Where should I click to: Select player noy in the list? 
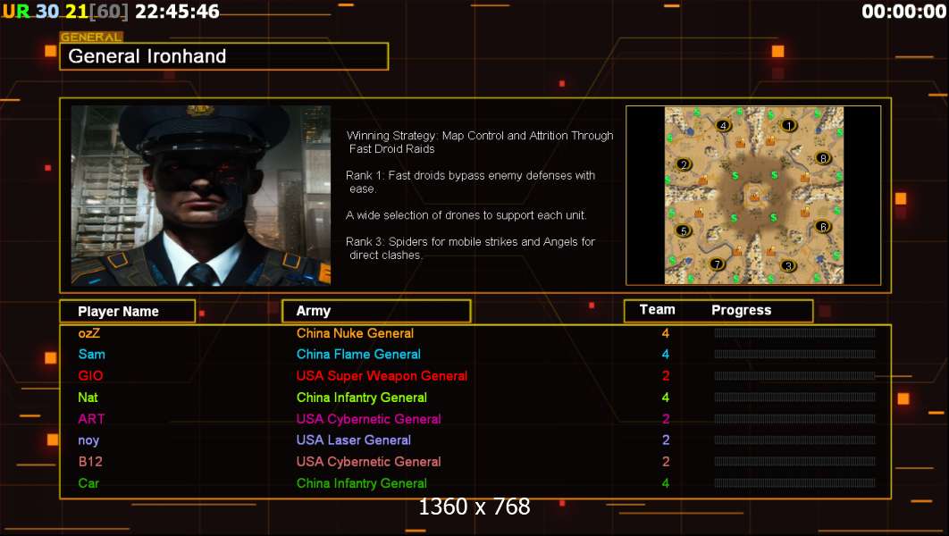click(88, 440)
